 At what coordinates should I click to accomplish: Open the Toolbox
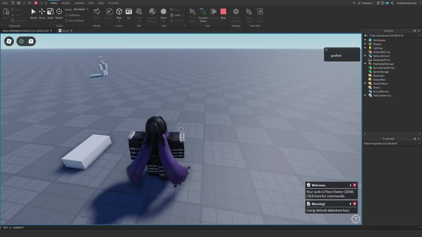(x=109, y=13)
